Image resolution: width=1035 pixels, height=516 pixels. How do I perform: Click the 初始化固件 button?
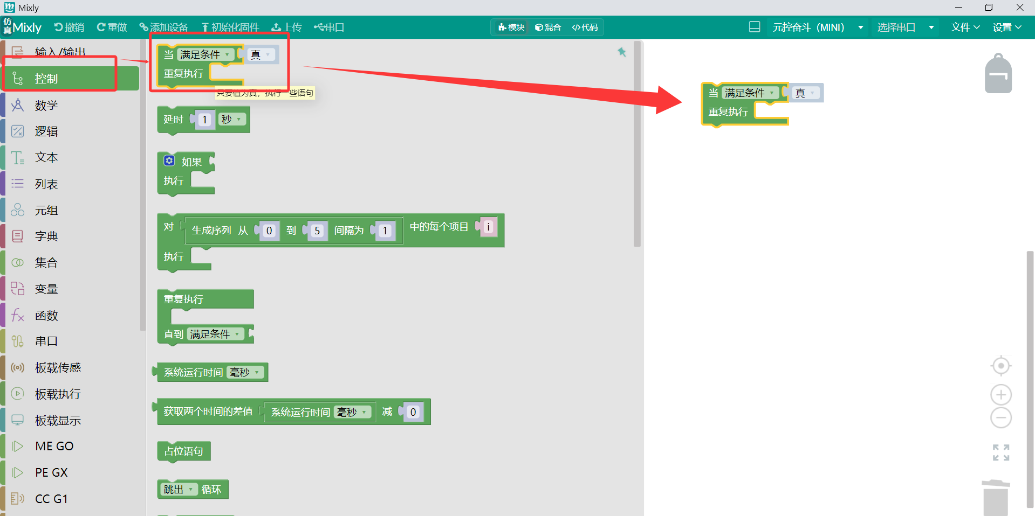[230, 27]
